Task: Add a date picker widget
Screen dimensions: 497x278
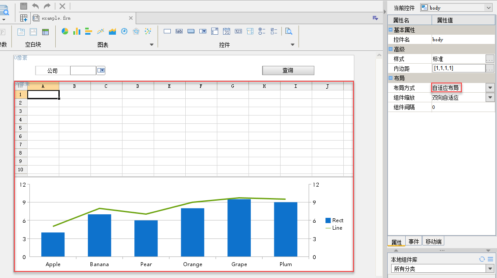Action: click(x=227, y=31)
